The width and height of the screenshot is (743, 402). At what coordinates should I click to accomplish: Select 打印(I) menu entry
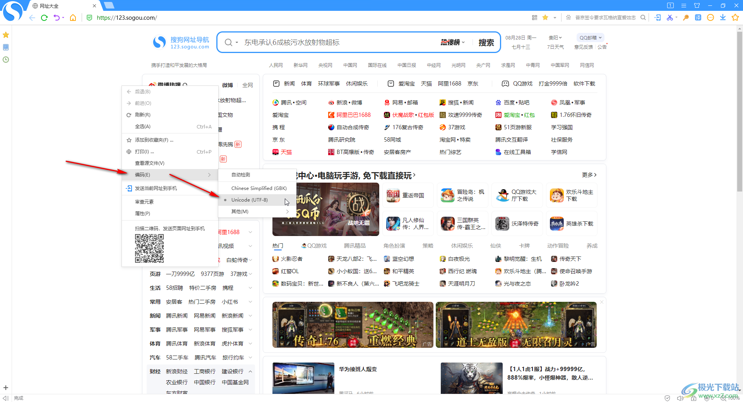(170, 152)
